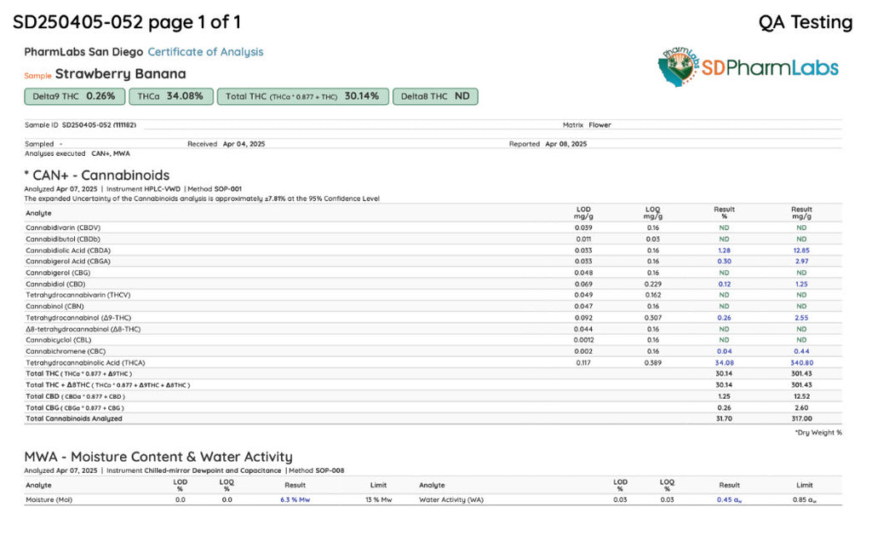Select the Delta9 THC 0.26% badge

(x=75, y=96)
